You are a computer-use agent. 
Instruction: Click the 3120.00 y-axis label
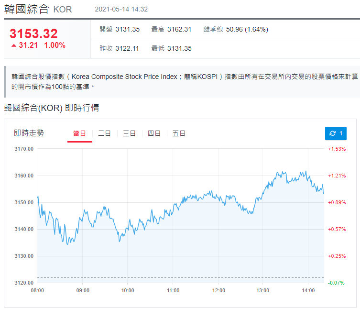click(24, 283)
